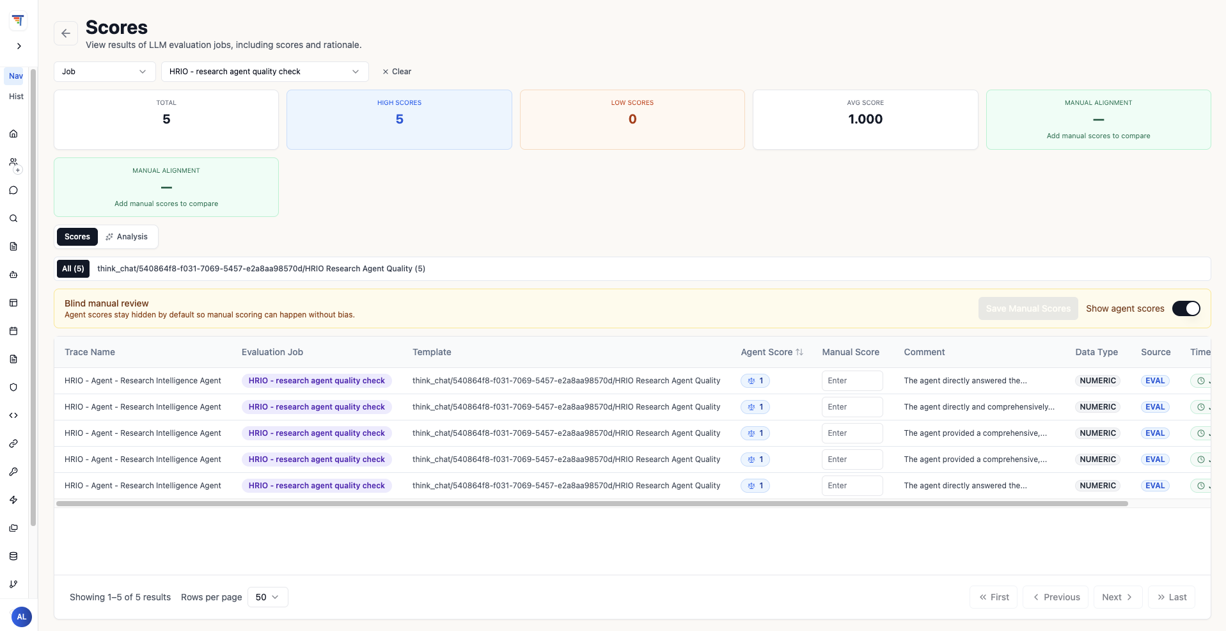This screenshot has width=1226, height=631.
Task: Open the Job filter dropdown
Action: 105,72
